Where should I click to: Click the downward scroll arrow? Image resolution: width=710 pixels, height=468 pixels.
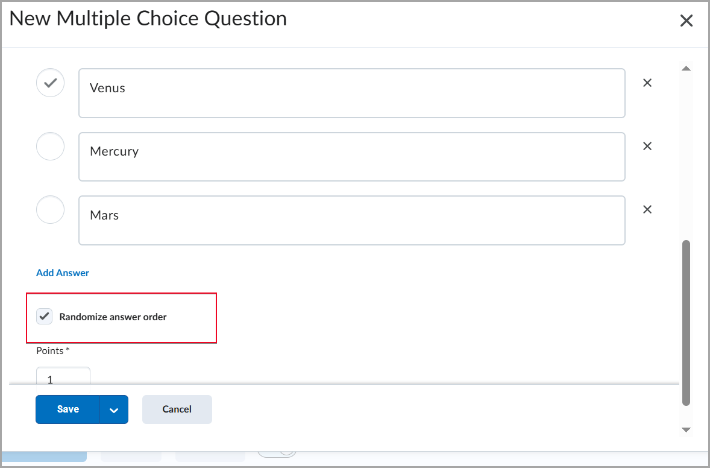click(686, 430)
